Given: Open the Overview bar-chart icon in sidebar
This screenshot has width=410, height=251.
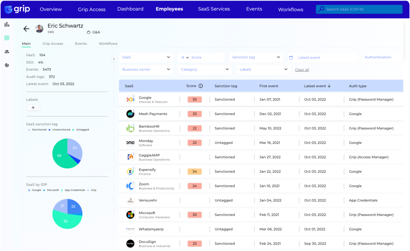Looking at the screenshot, I should 7,25.
